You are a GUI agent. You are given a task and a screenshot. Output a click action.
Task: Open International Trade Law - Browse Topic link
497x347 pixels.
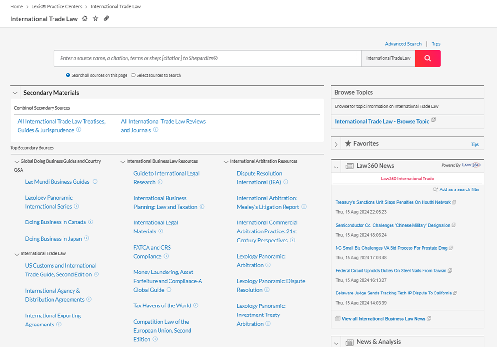[382, 121]
